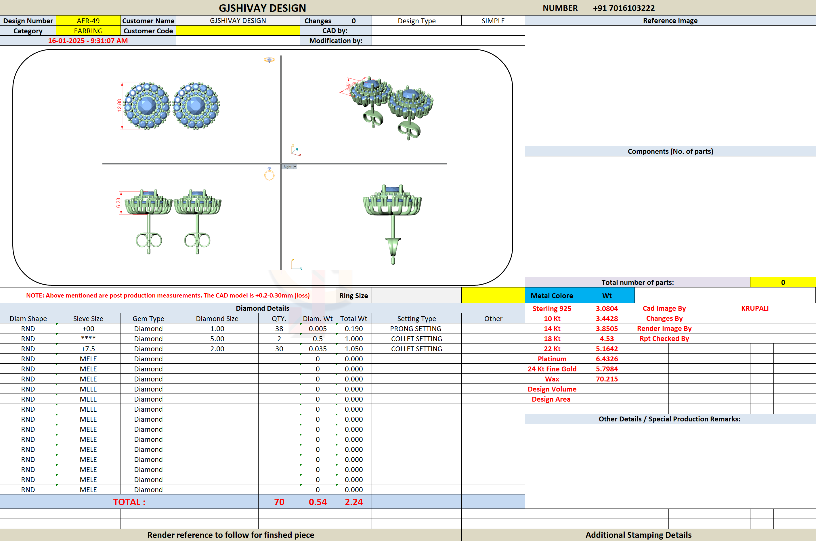
Task: Click the ZY axis gizmo in right view
Action: coord(297,264)
